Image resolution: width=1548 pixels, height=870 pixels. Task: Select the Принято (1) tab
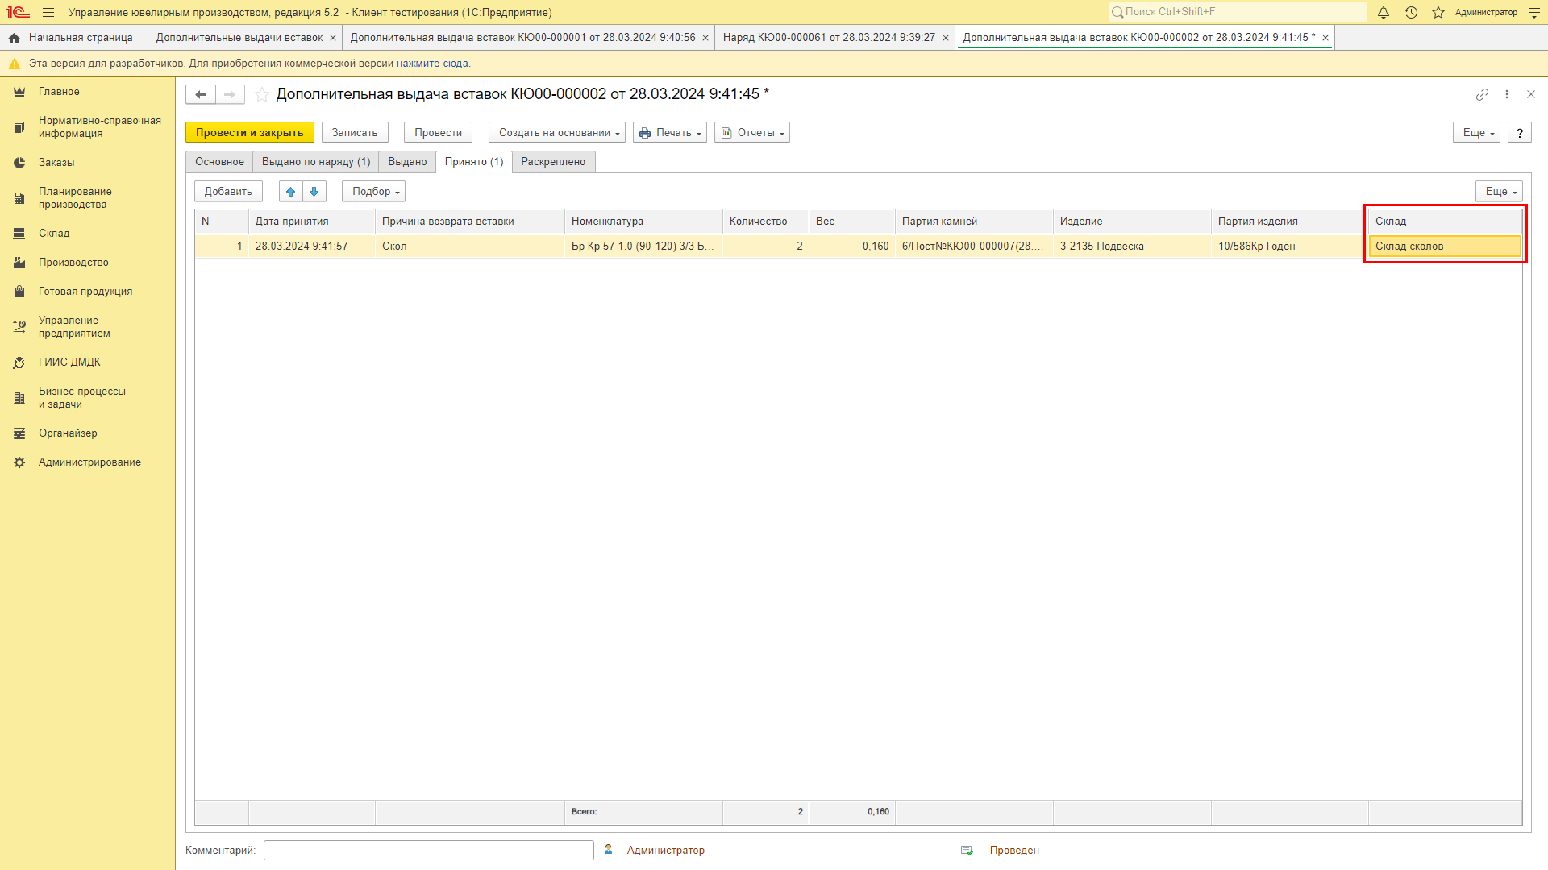coord(474,162)
